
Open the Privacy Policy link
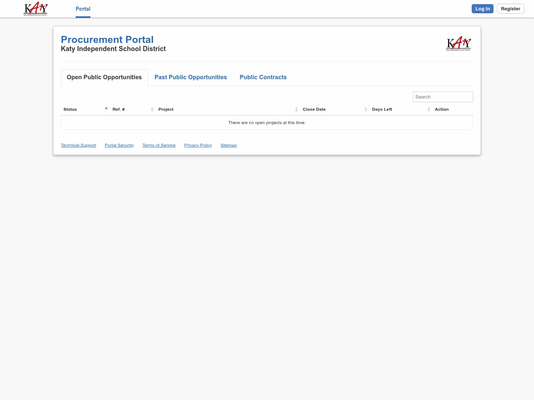(198, 145)
